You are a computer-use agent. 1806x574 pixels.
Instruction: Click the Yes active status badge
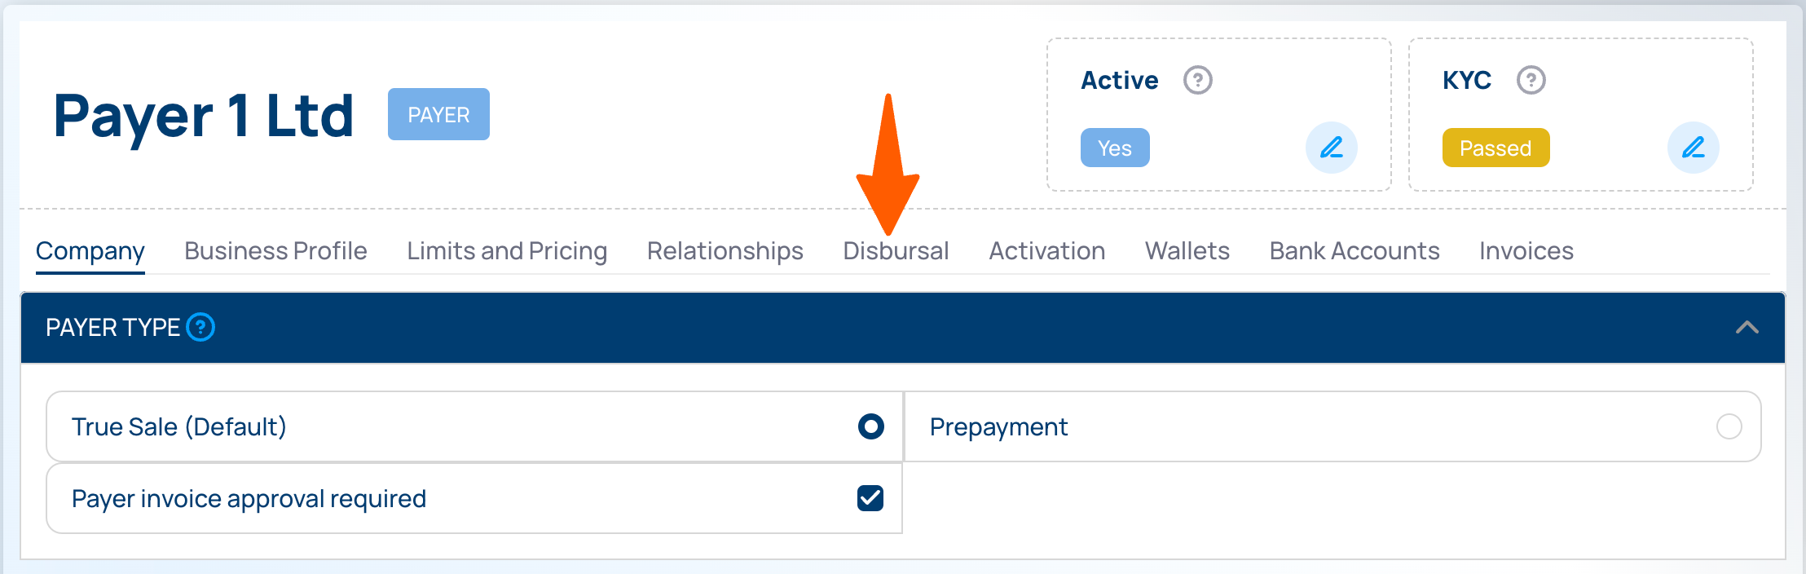1114,148
